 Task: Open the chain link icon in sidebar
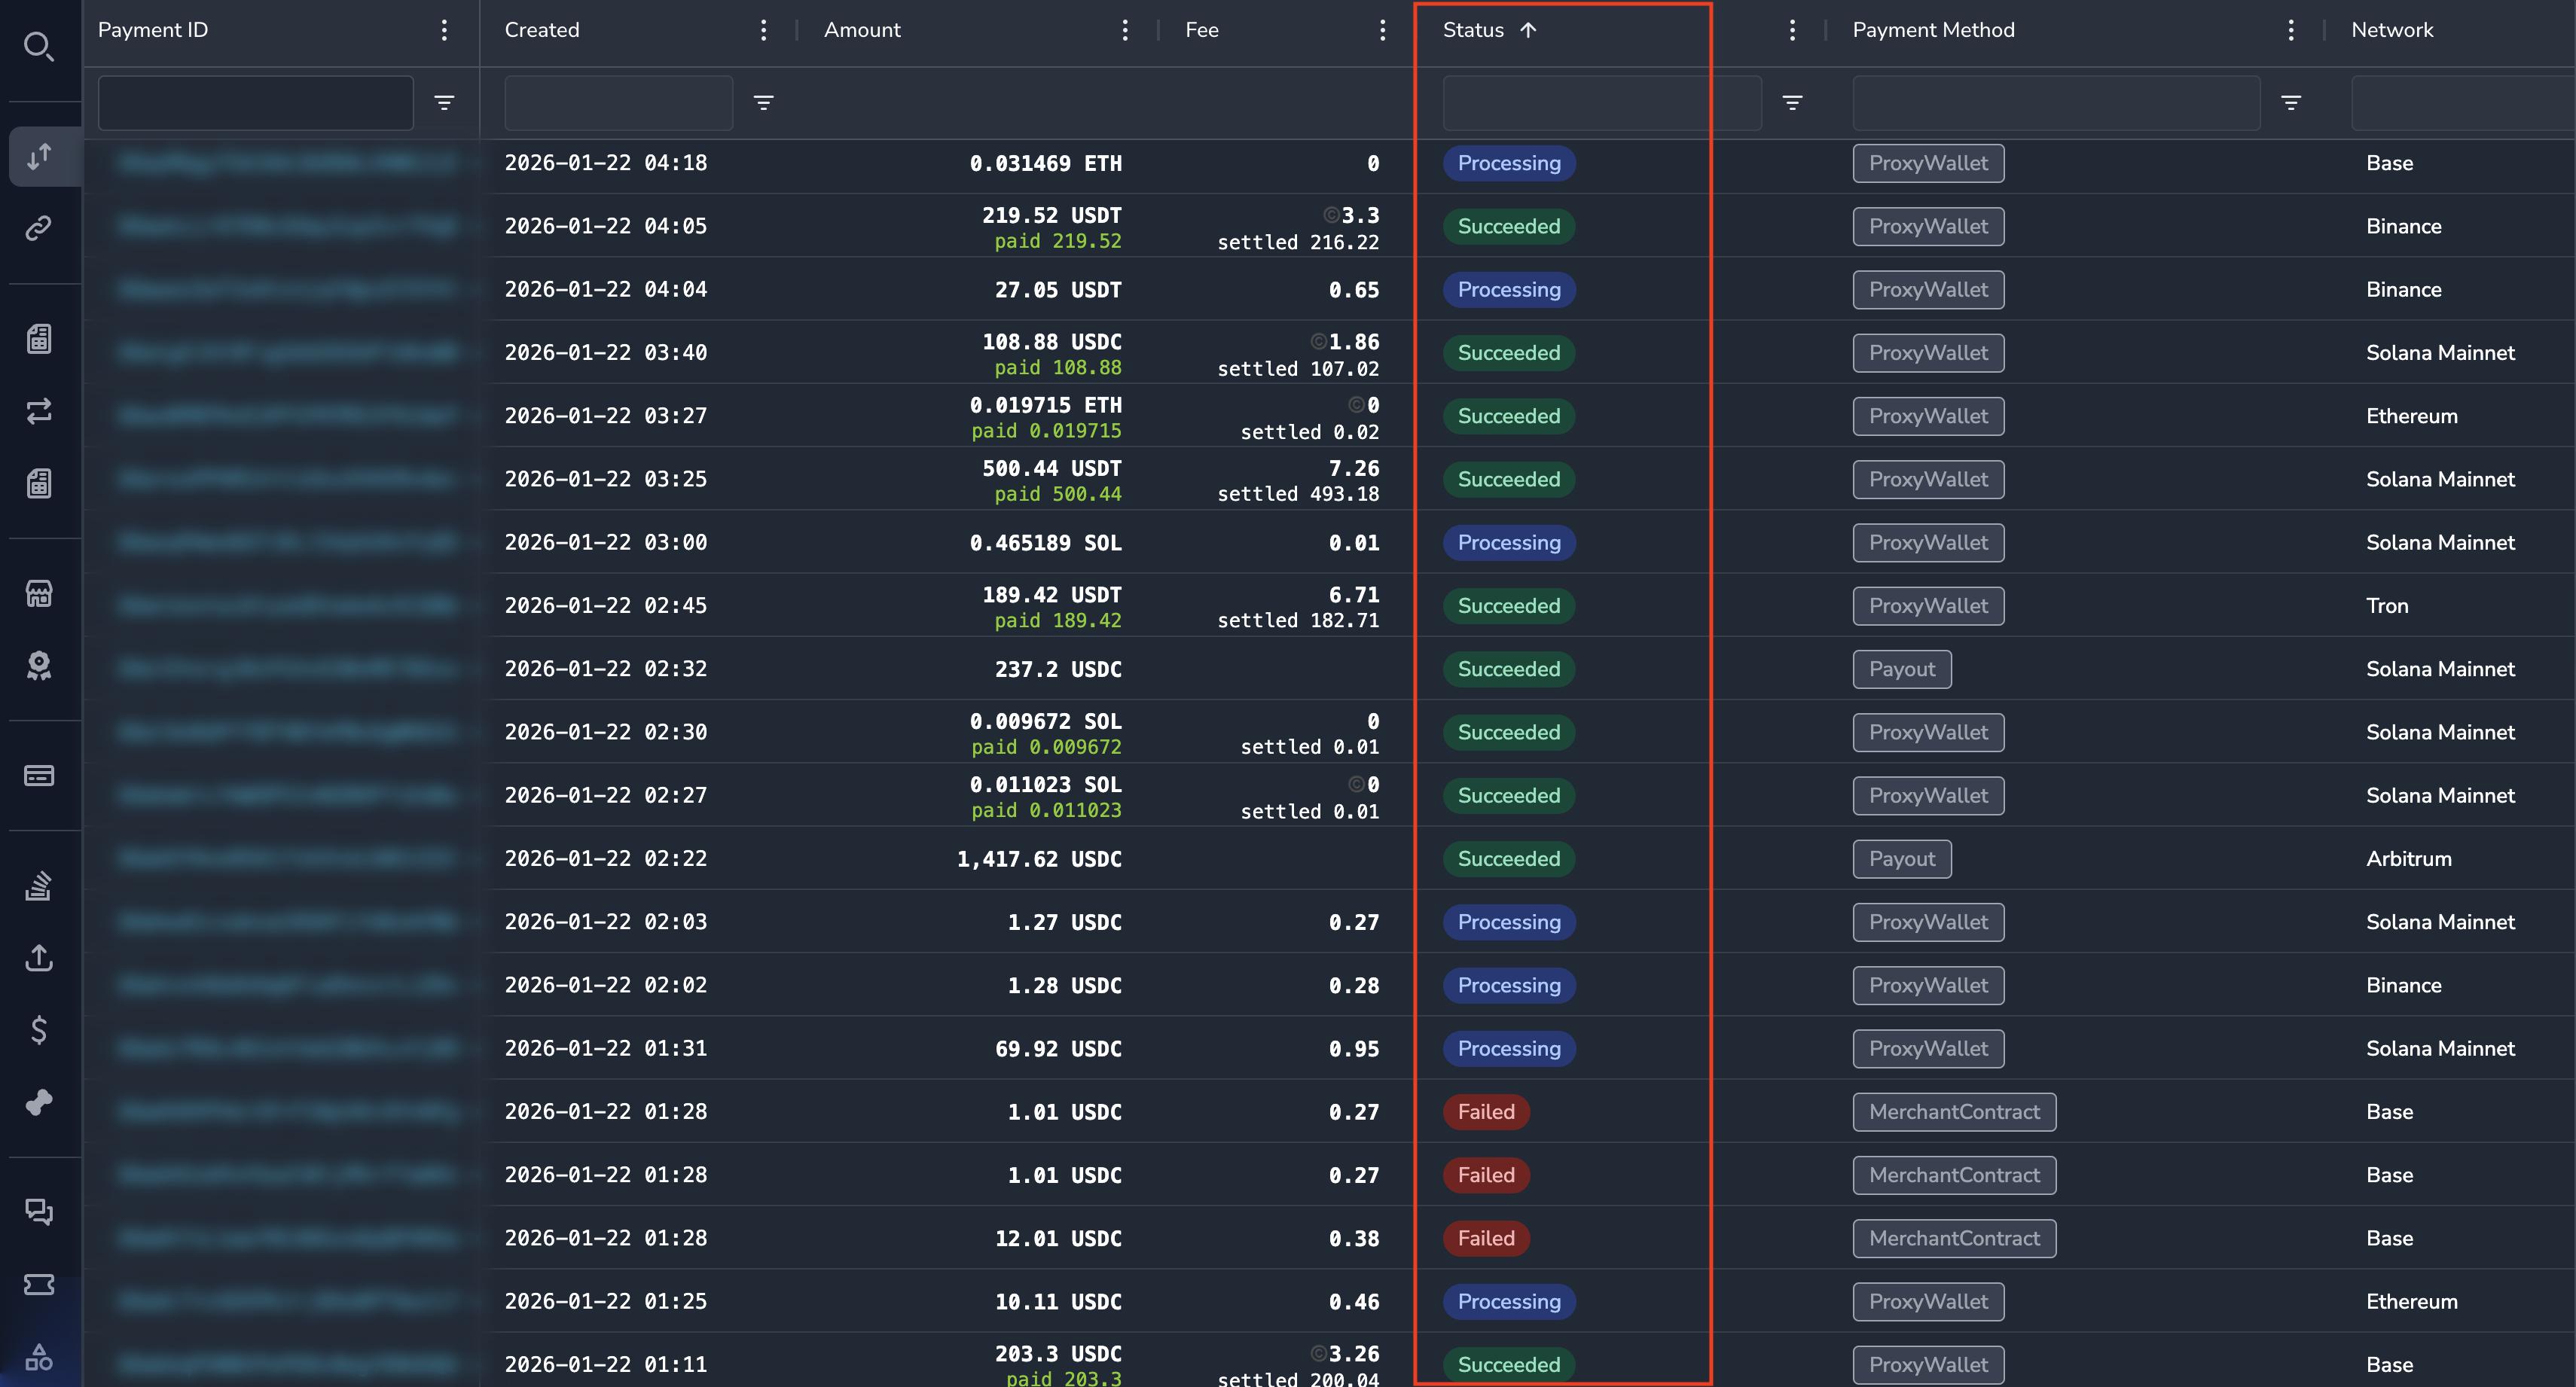tap(39, 228)
